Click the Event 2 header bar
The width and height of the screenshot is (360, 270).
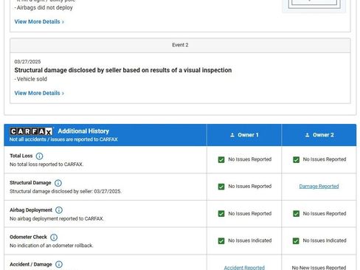click(180, 45)
